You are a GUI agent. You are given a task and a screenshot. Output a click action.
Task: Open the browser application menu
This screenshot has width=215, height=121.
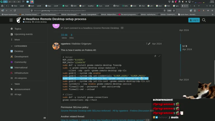click(212, 11)
